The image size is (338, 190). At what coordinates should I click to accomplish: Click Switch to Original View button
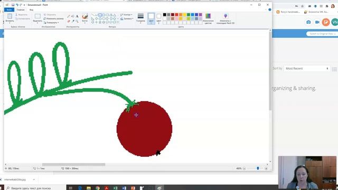tap(322, 34)
